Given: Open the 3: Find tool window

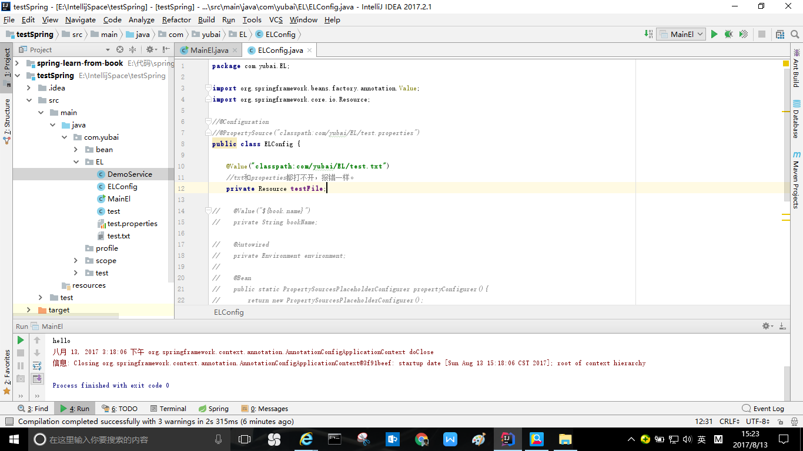Looking at the screenshot, I should [33, 409].
